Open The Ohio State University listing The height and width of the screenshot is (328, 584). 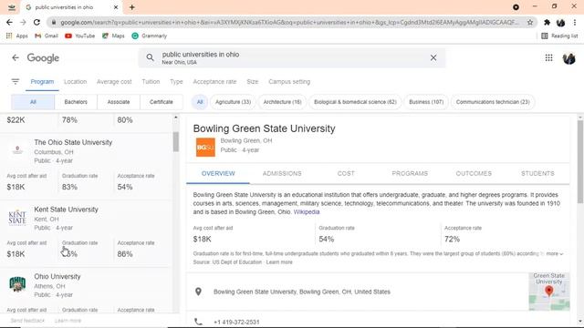point(86,167)
